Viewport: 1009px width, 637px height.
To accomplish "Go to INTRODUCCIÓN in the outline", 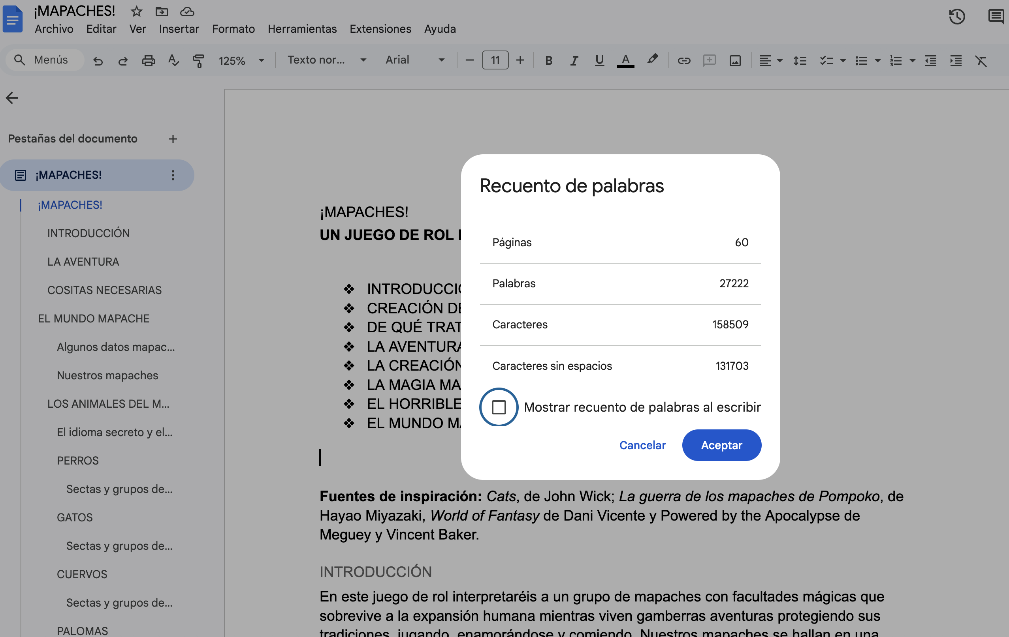I will click(88, 234).
